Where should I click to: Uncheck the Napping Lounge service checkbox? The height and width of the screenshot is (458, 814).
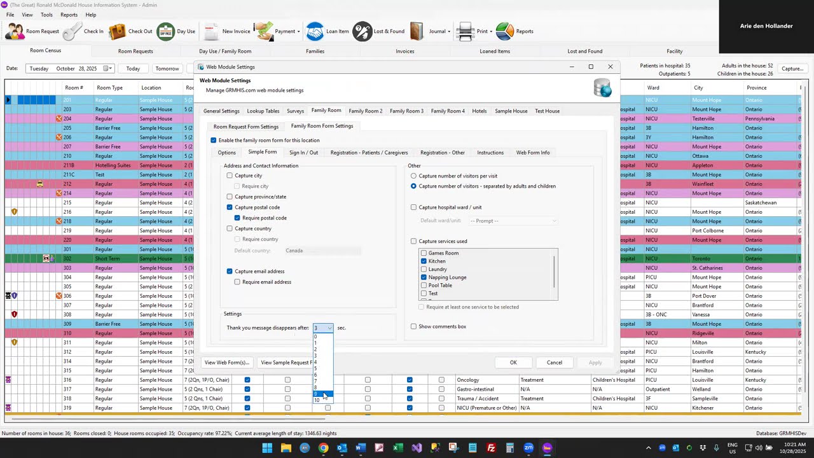(424, 277)
